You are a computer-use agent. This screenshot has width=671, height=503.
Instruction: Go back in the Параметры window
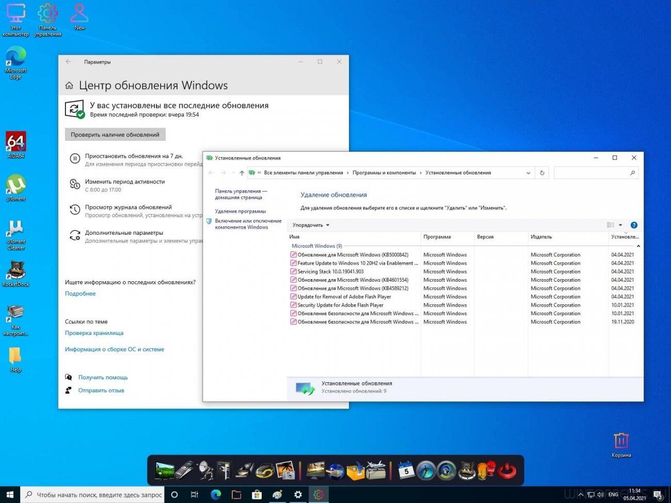68,62
